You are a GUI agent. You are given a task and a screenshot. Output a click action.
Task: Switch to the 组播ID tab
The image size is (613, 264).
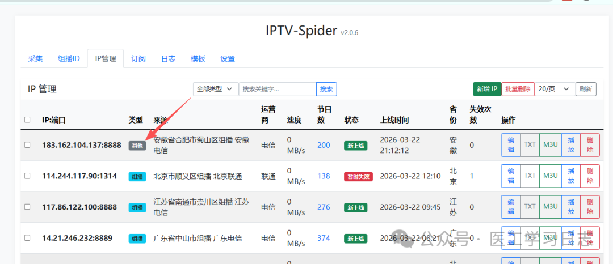click(x=69, y=58)
